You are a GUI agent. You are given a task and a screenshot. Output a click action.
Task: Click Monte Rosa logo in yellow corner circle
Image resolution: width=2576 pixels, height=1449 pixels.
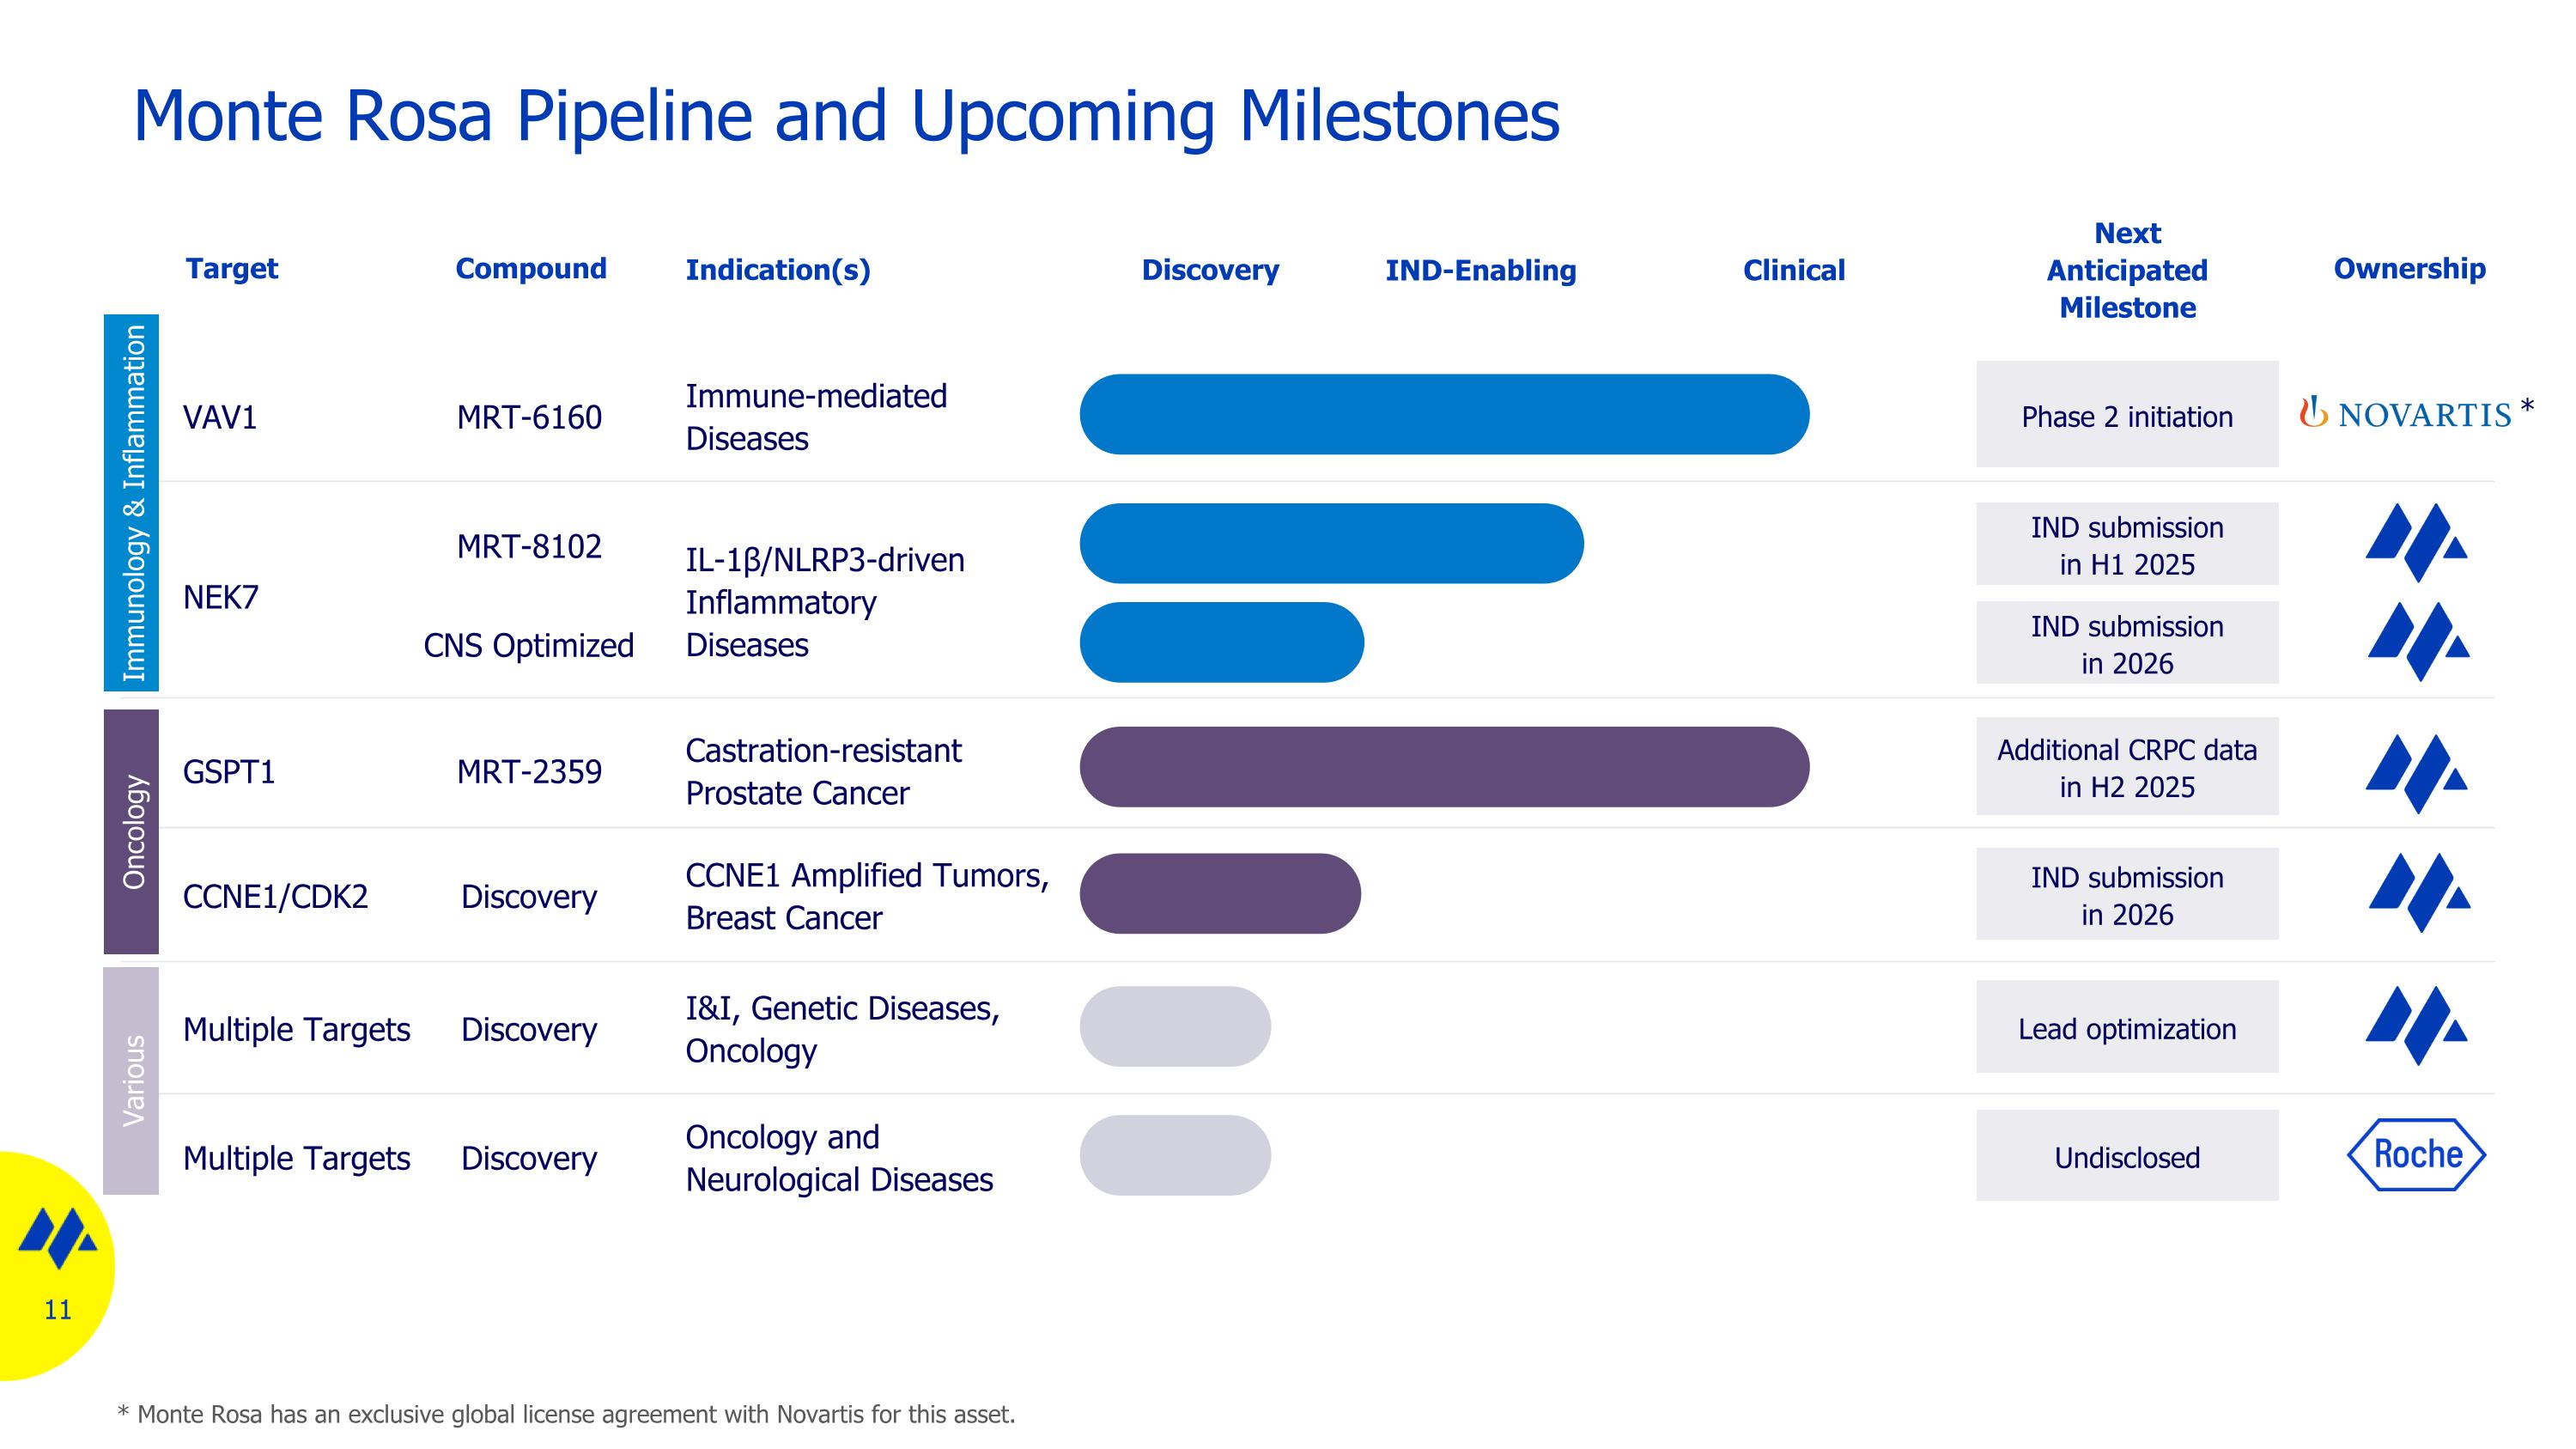pyautogui.click(x=58, y=1238)
